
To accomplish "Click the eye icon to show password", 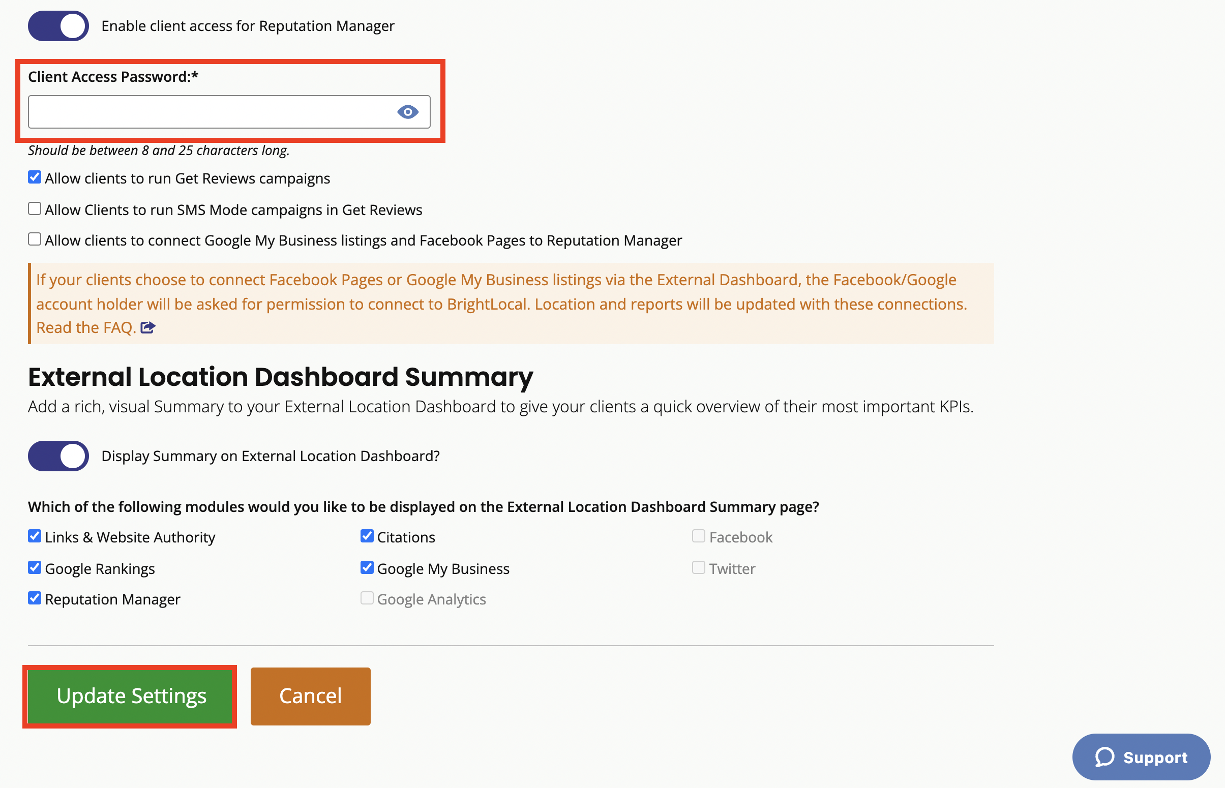I will (x=407, y=111).
